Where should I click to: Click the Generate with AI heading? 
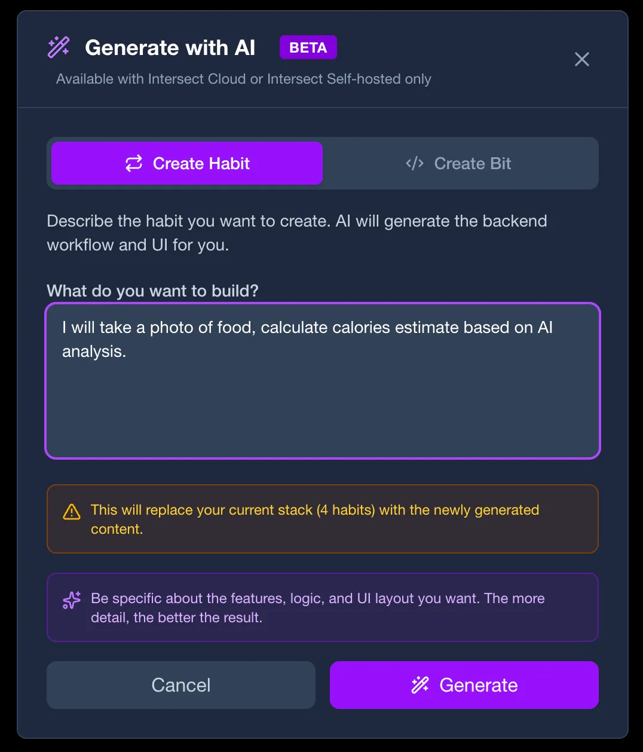click(x=170, y=47)
